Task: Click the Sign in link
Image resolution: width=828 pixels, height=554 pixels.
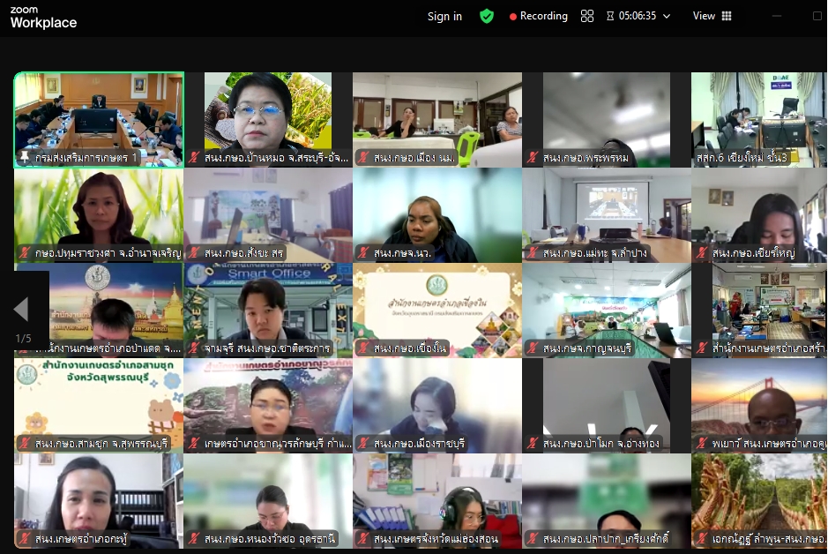Action: click(x=444, y=16)
